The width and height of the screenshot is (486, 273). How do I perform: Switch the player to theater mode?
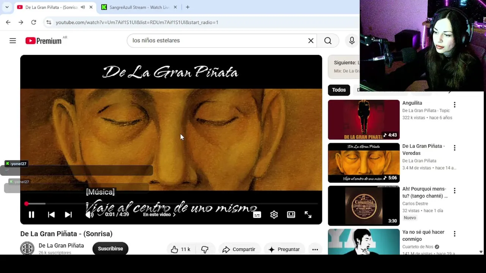[x=291, y=215]
